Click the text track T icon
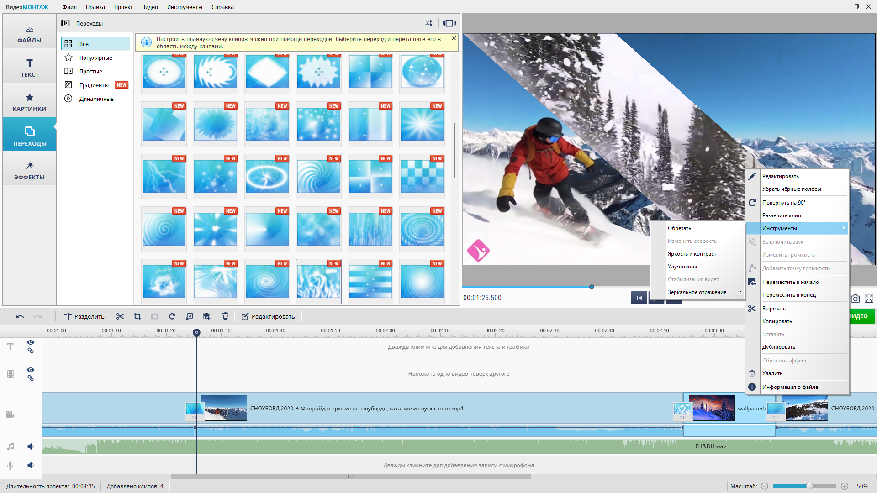This screenshot has height=493, width=877. point(10,347)
